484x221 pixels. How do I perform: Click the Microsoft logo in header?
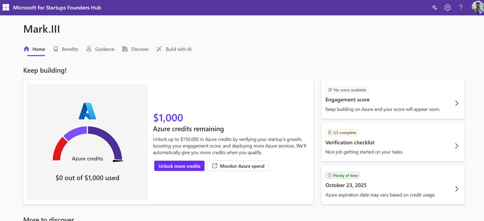point(6,7)
